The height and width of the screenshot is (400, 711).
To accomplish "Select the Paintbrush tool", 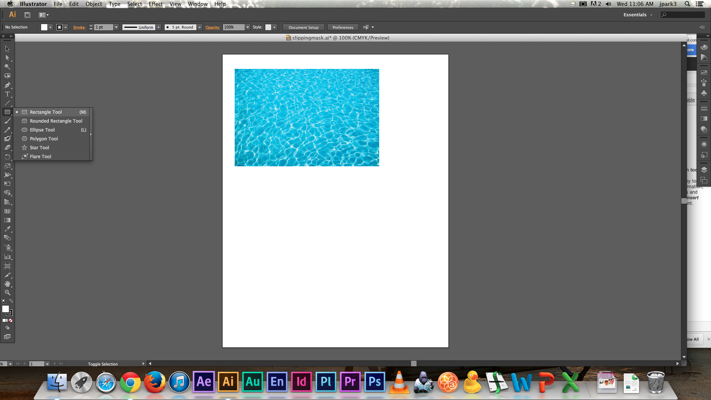I will pos(7,121).
